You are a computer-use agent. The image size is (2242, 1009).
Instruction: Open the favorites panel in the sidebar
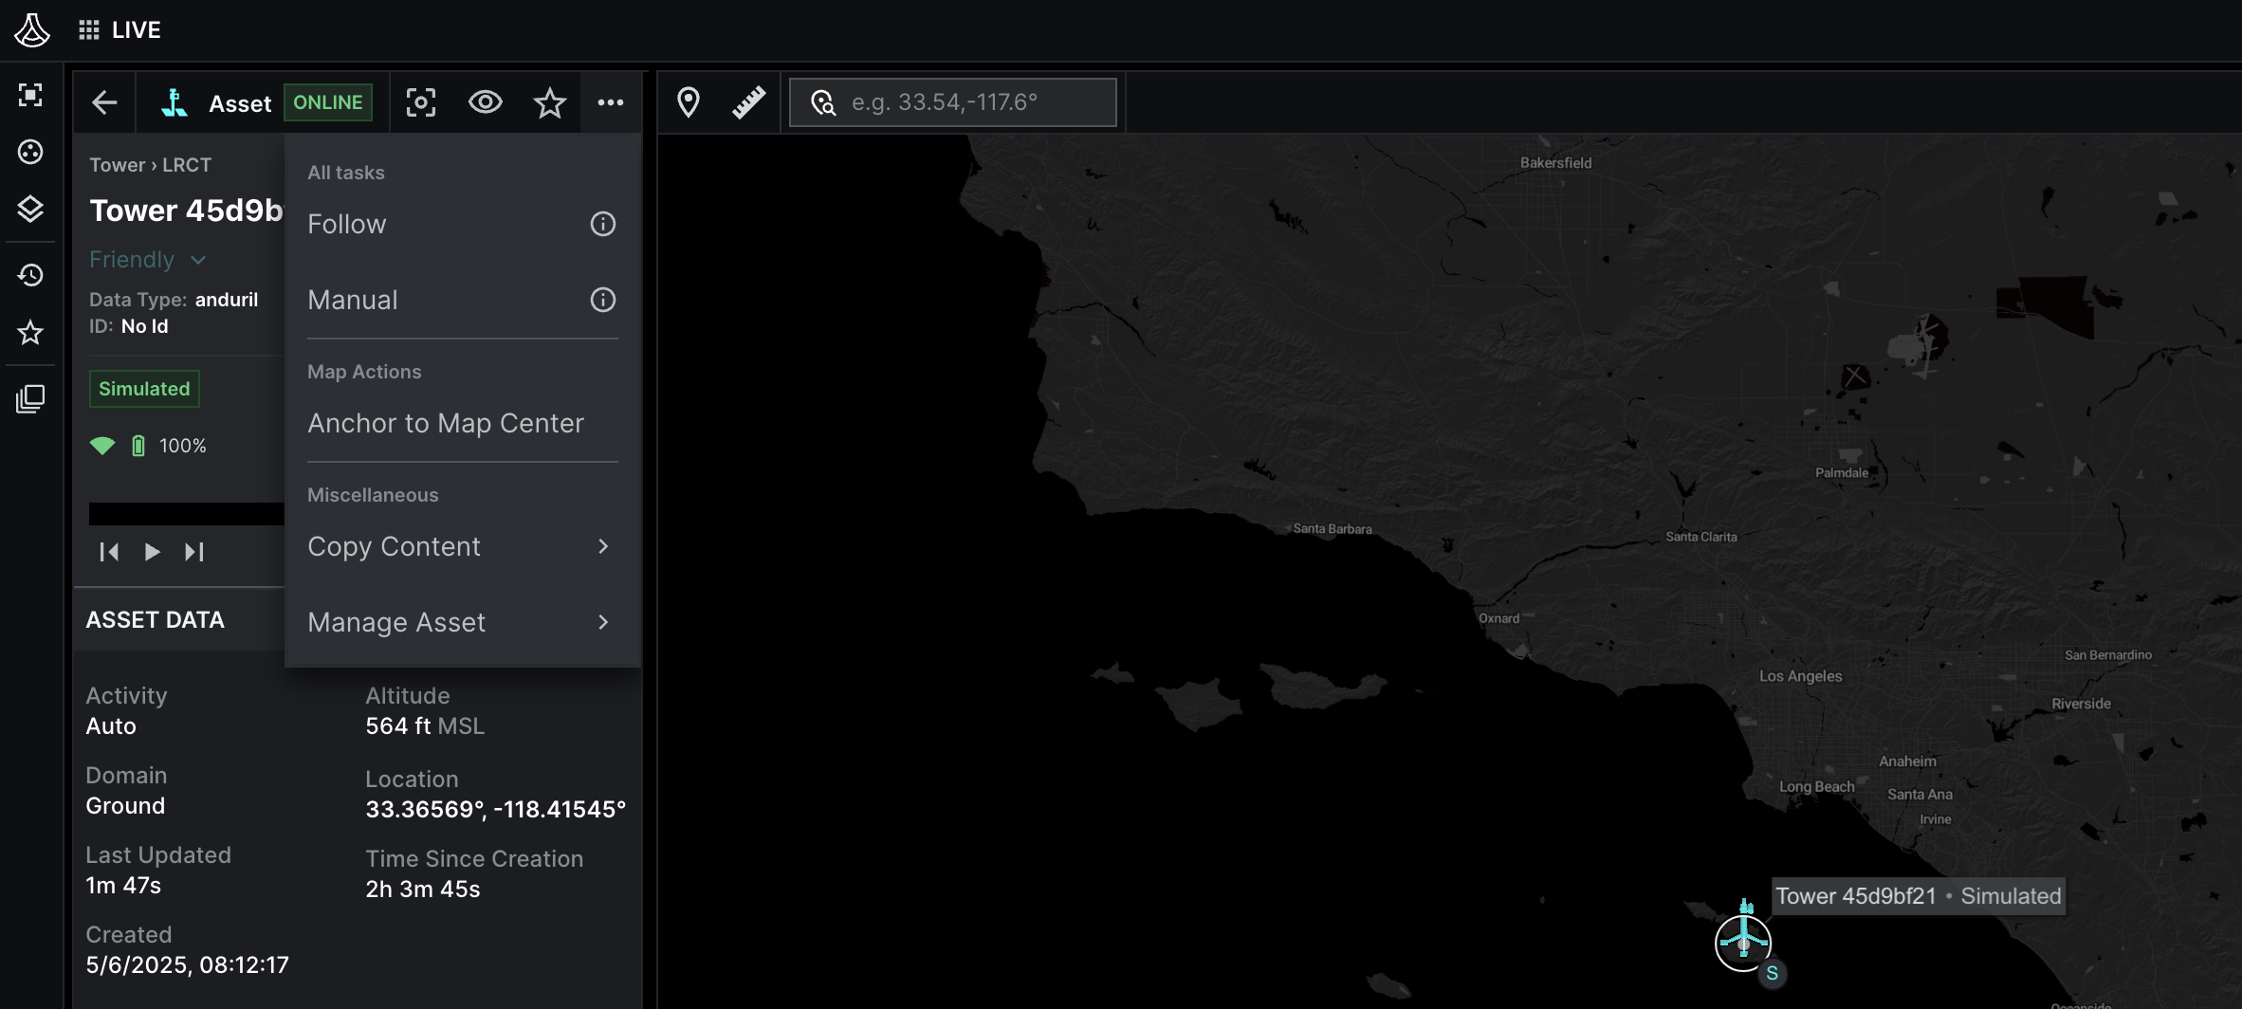30,333
